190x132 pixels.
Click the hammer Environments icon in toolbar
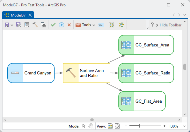tap(35, 25)
